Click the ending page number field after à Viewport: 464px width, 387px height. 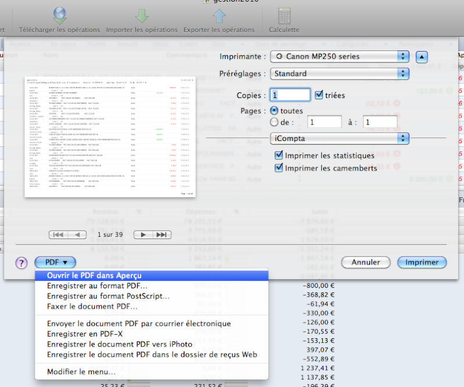point(380,122)
